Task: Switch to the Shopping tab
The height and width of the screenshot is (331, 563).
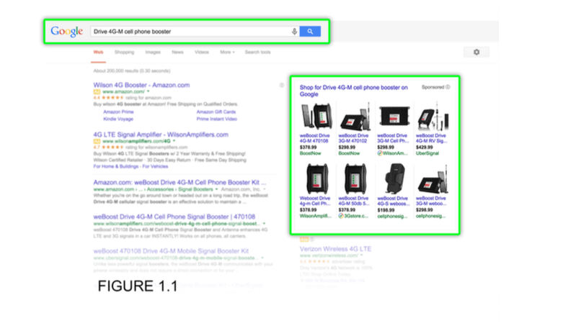Action: click(124, 53)
